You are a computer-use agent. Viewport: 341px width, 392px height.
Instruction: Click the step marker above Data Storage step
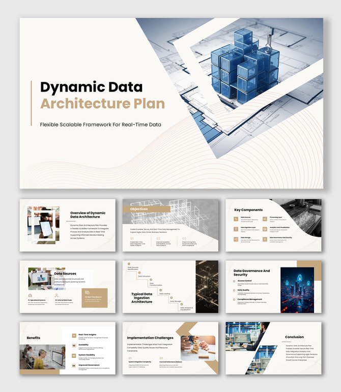tap(172, 298)
